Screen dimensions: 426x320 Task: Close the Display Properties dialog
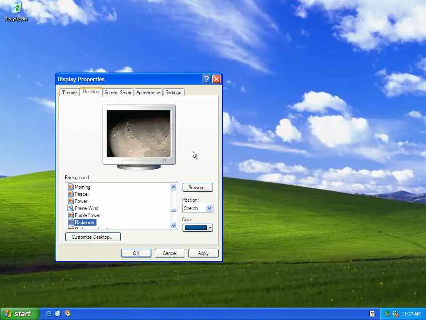pos(216,79)
